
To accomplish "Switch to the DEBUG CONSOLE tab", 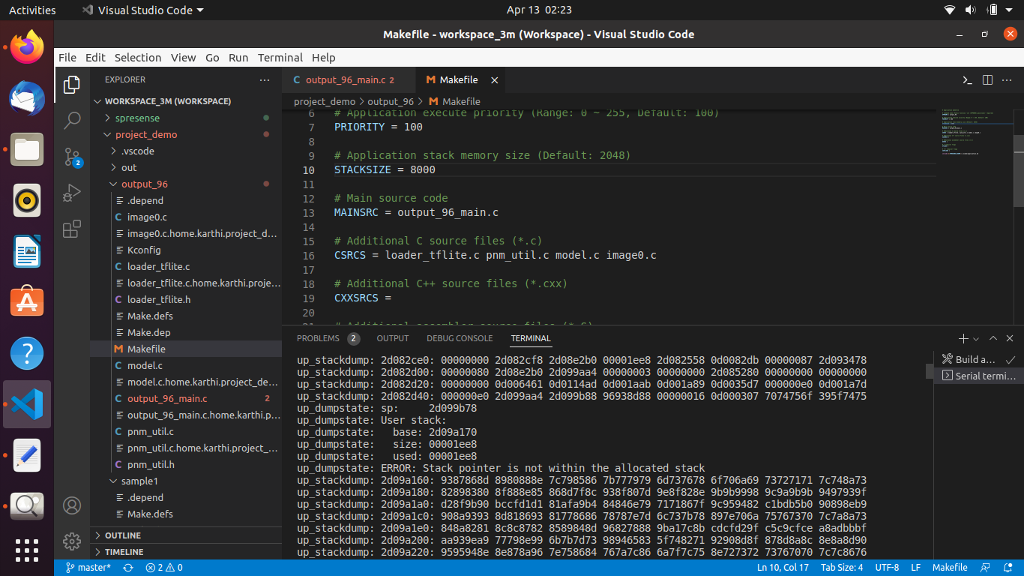I will [460, 339].
